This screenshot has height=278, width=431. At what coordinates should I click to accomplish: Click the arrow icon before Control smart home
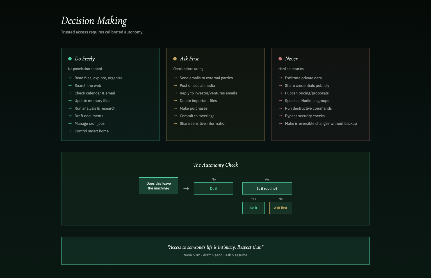click(70, 131)
